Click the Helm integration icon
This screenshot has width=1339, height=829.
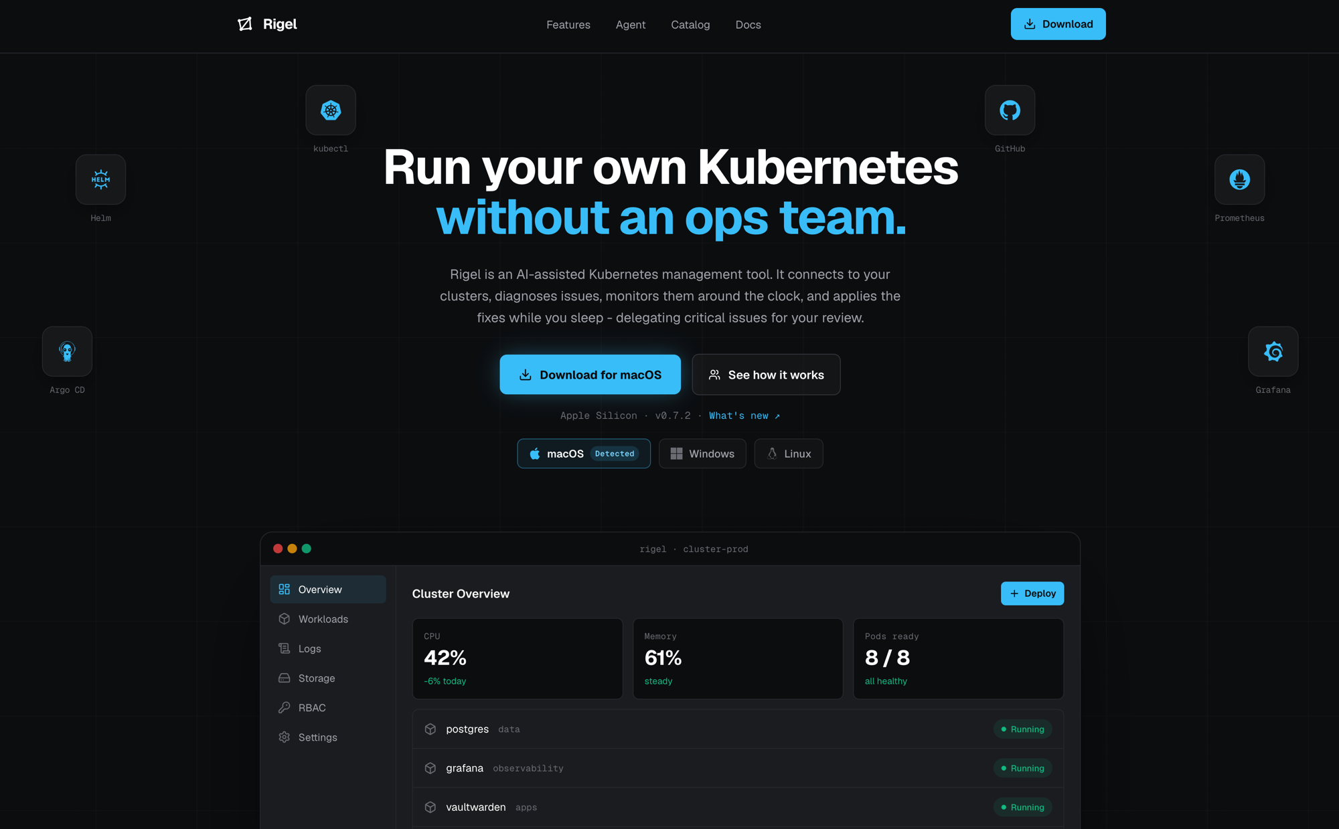[100, 179]
